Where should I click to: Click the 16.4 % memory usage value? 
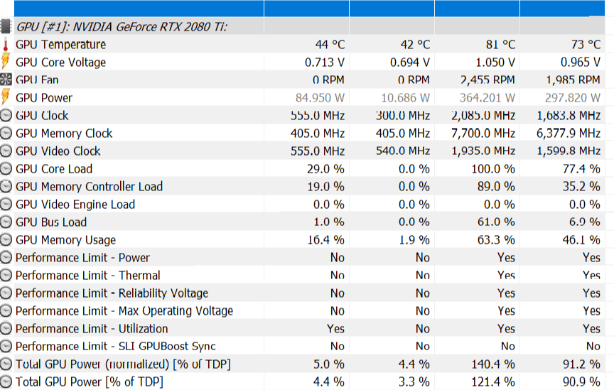325,239
